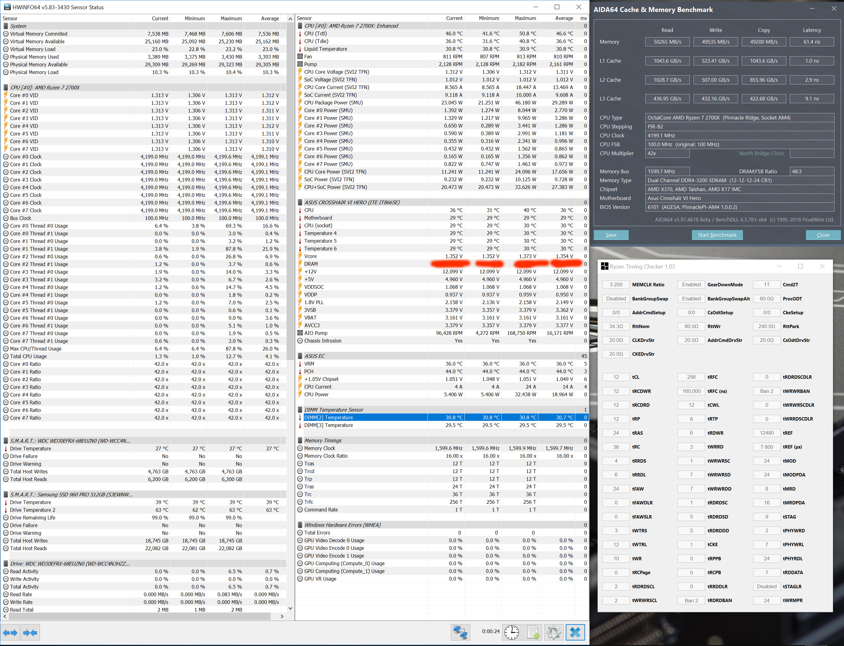Open the remote network monitoring icon
Image resolution: width=844 pixels, height=646 pixels.
click(460, 632)
